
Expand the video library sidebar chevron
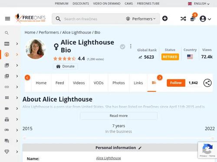[x=17, y=76]
